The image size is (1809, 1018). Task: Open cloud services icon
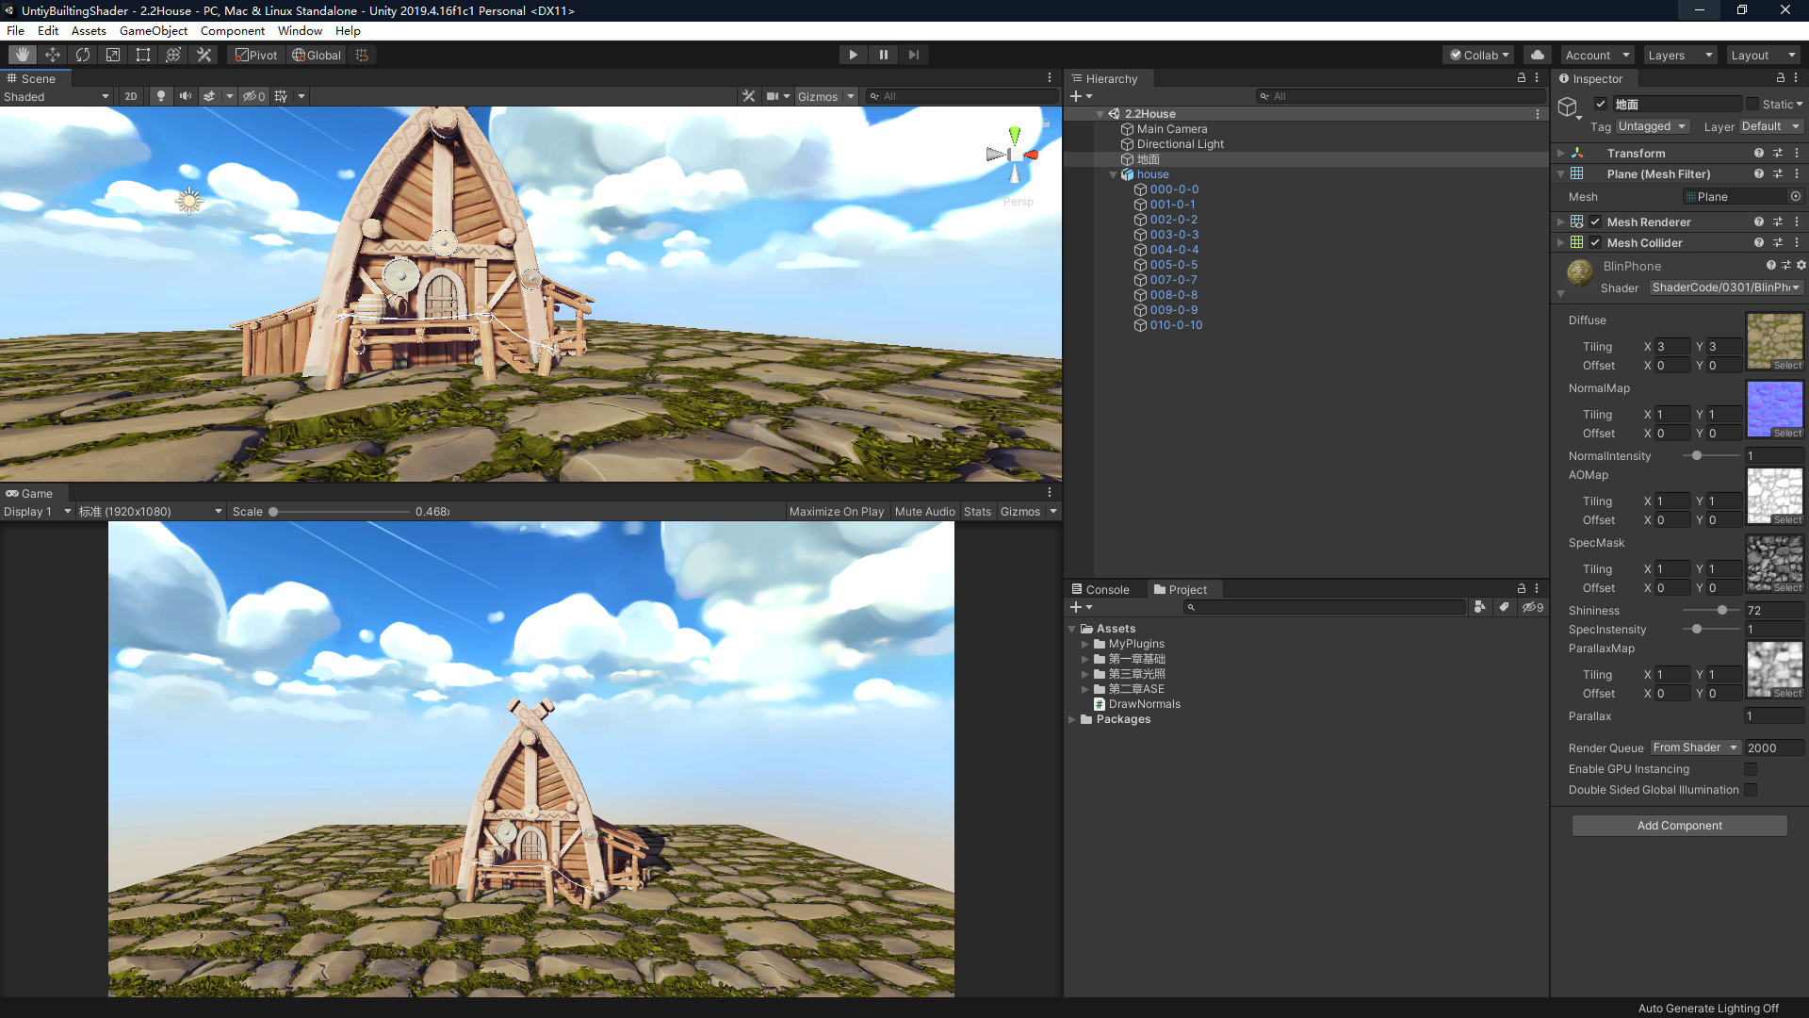(1538, 55)
